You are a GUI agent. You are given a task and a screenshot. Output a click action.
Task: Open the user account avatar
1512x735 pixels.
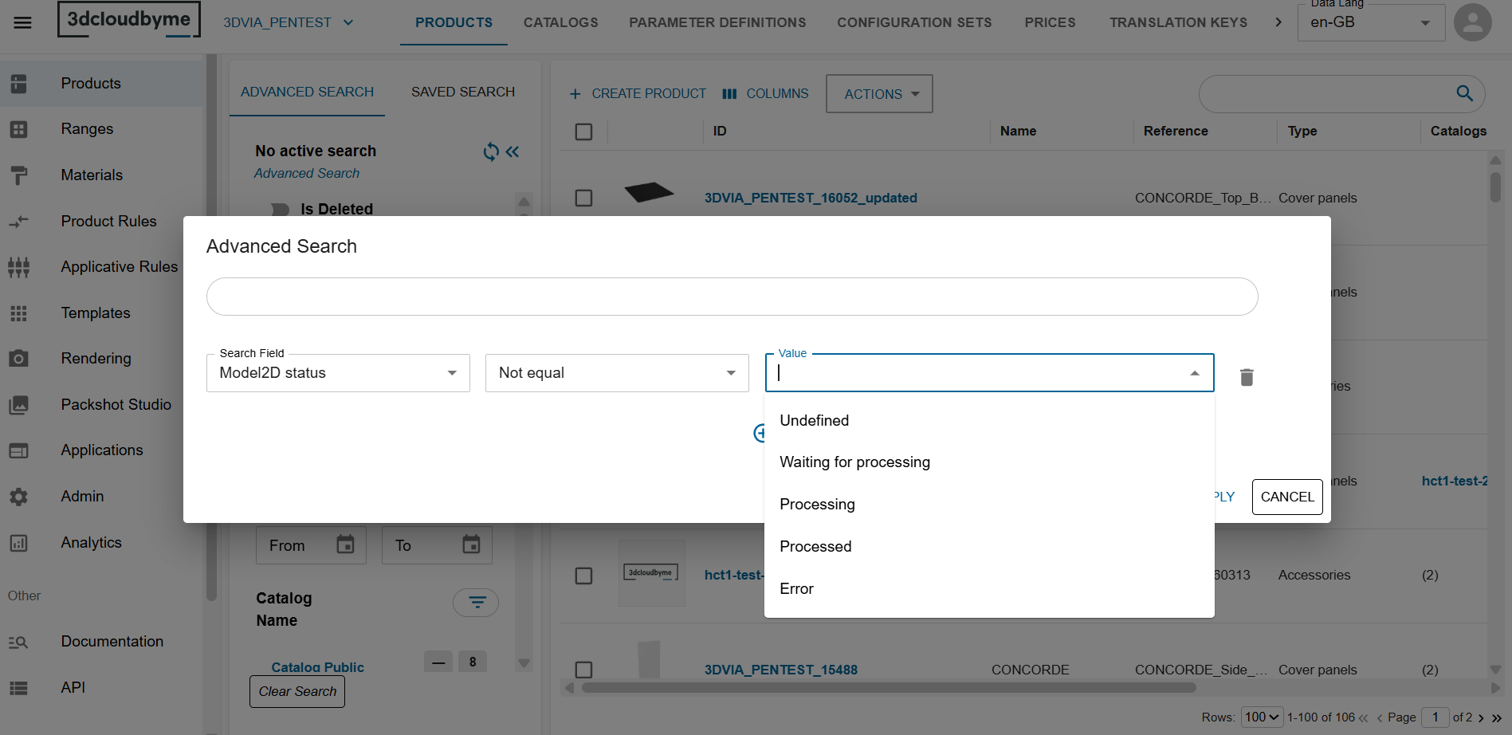tap(1472, 22)
